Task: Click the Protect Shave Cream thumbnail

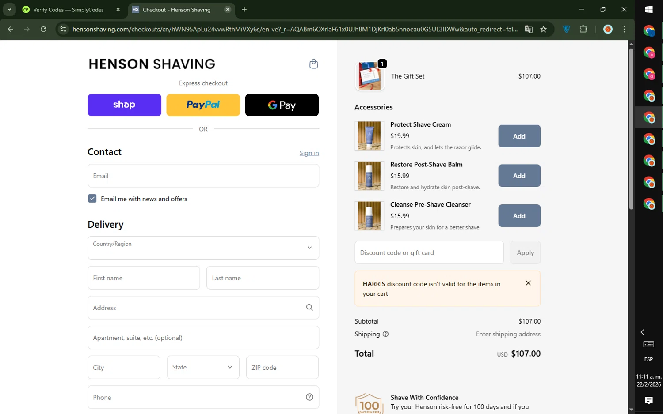Action: 369,136
